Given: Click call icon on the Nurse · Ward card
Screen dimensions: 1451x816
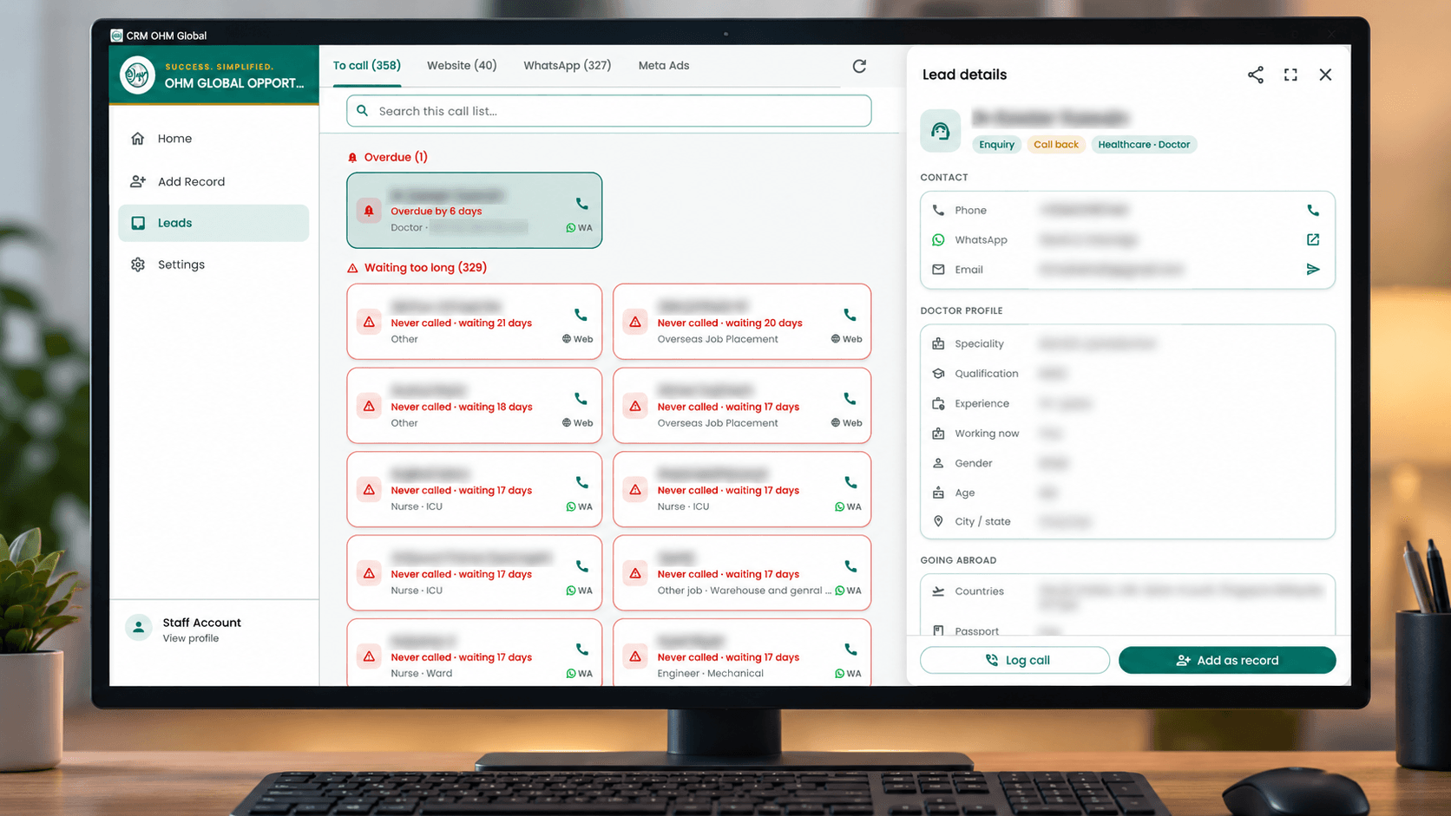Looking at the screenshot, I should [x=581, y=650].
